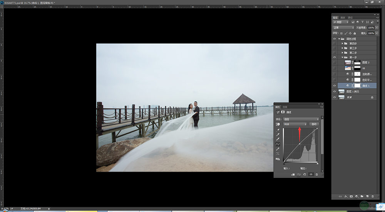Open the fill slider arrow

tap(377, 33)
